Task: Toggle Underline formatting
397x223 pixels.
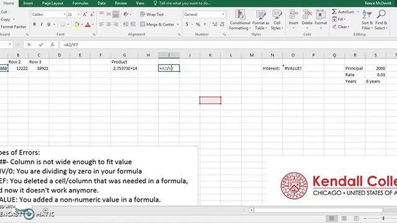Action: click(48, 24)
